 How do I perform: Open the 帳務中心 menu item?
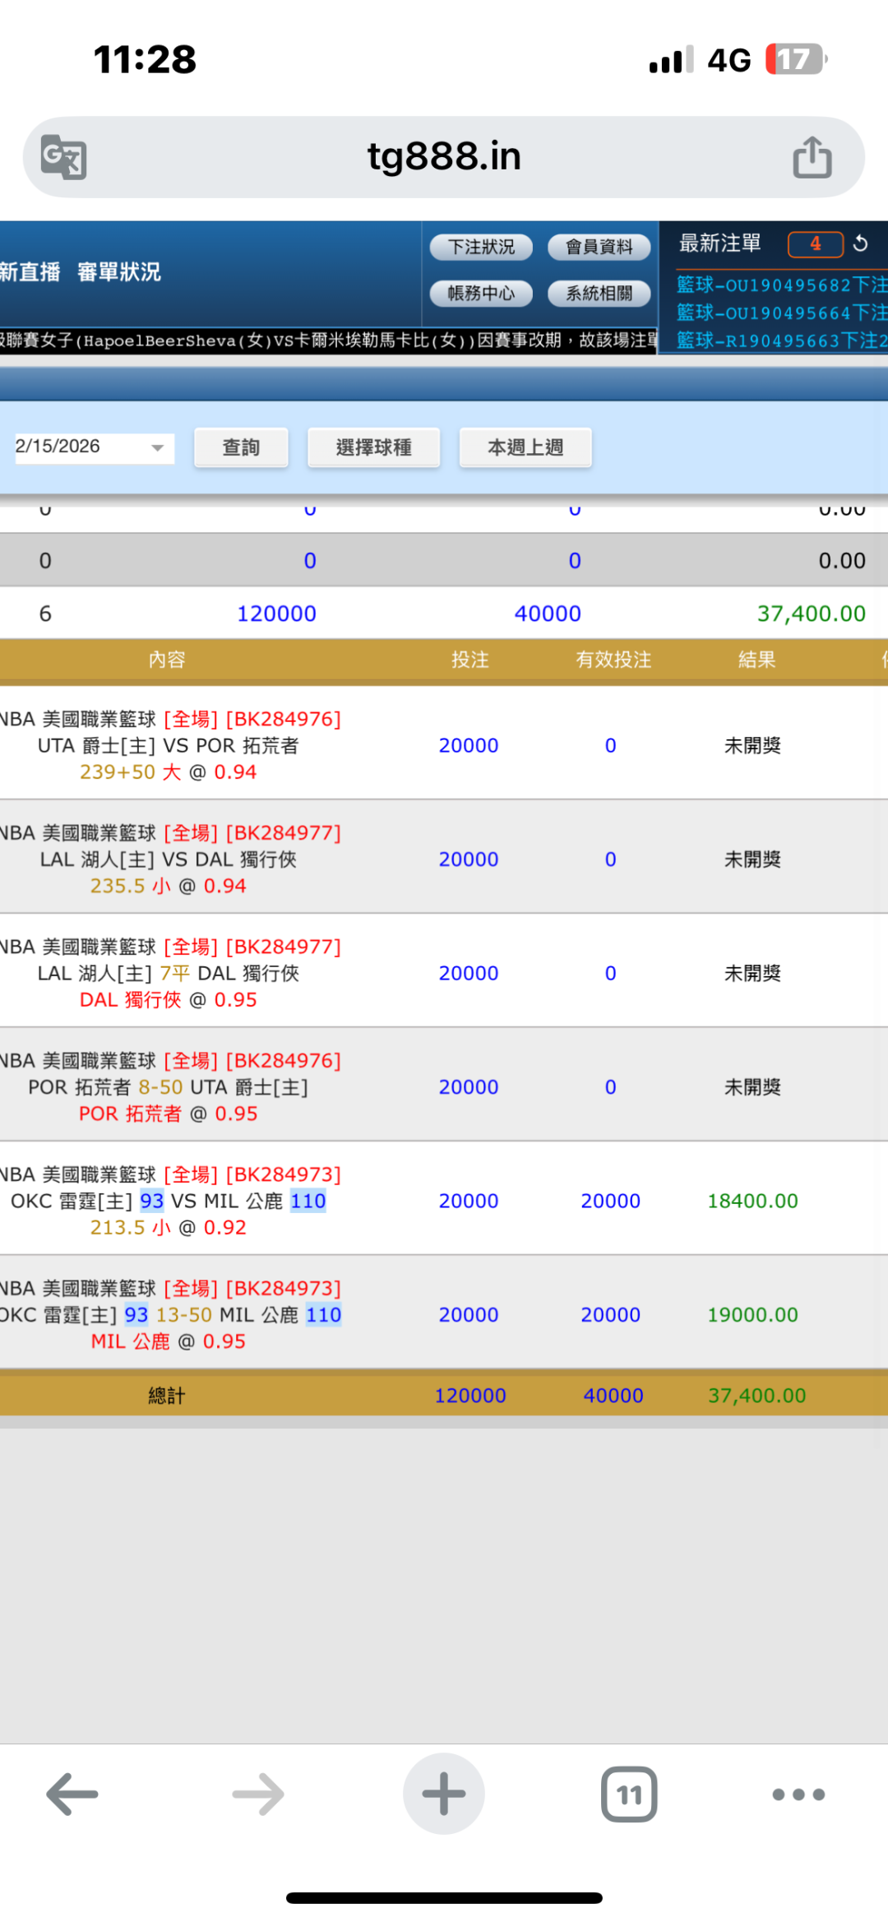click(481, 293)
